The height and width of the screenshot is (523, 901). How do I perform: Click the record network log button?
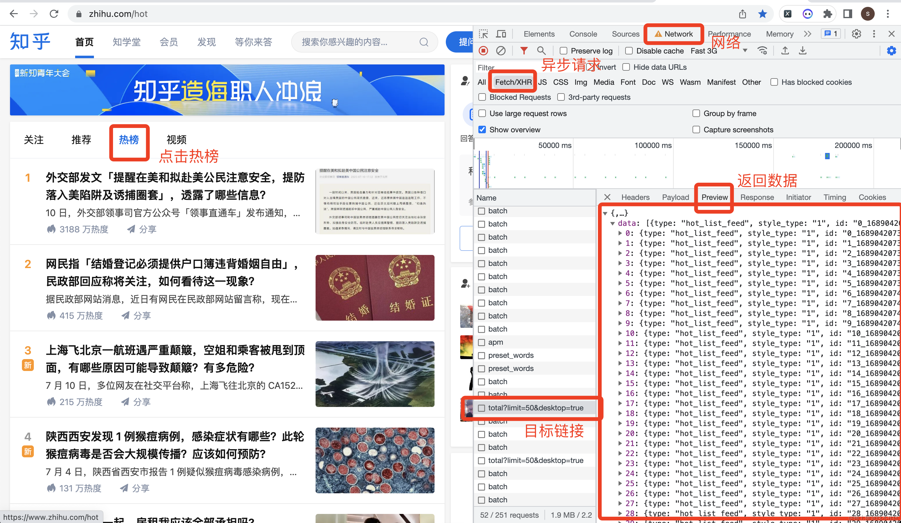click(483, 51)
